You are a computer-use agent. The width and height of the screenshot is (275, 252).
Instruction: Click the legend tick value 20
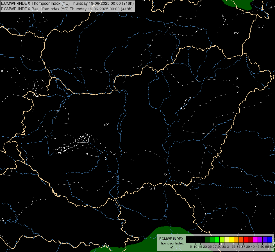205,247
